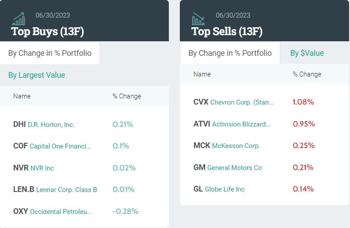Click the Name column header in Top Sells
This screenshot has height=228, width=350.
click(202, 74)
